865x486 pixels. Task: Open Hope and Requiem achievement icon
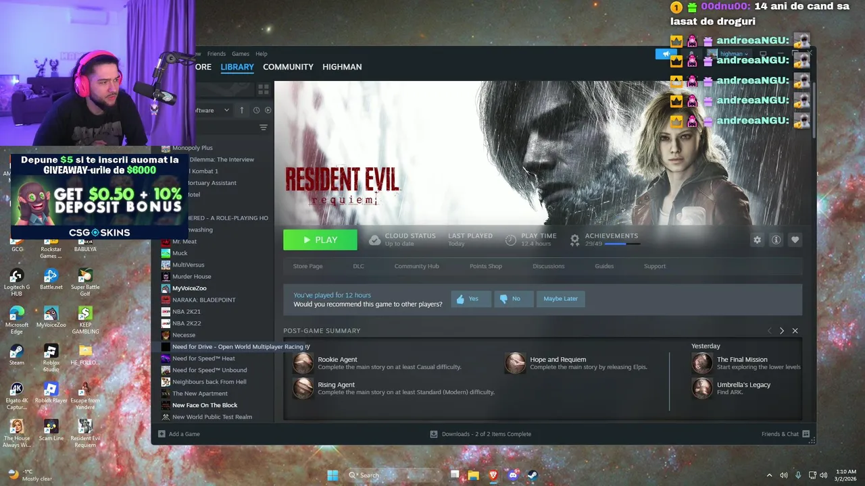click(x=515, y=363)
